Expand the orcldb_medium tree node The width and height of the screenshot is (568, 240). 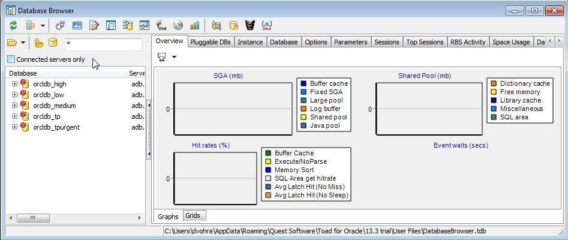pyautogui.click(x=14, y=106)
